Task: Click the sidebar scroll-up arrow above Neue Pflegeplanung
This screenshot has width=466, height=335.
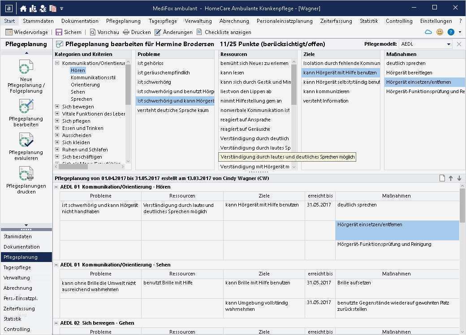Action: click(26, 53)
